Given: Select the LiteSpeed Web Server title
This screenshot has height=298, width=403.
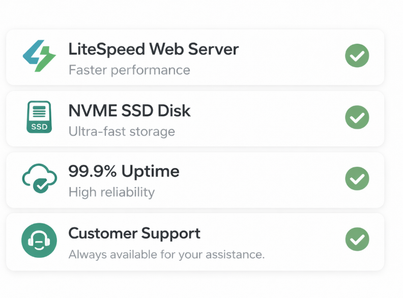Looking at the screenshot, I should [153, 49].
